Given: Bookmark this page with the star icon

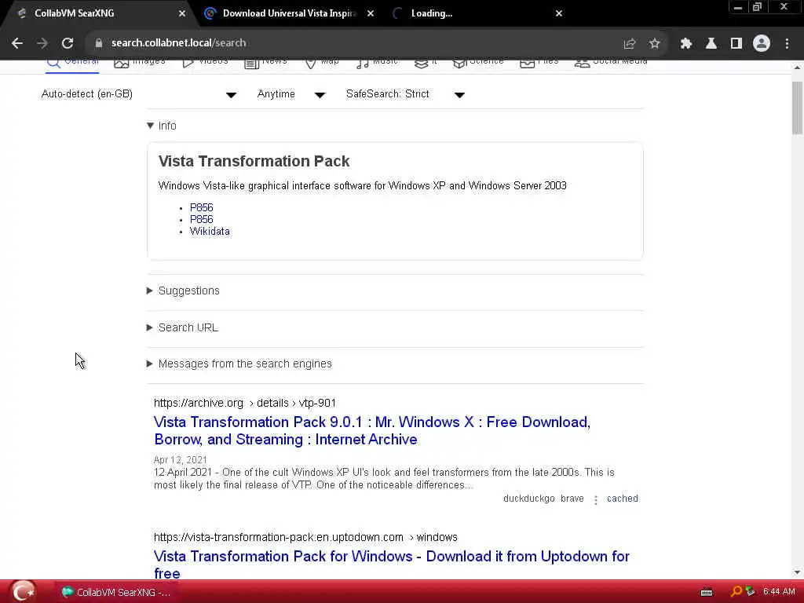Looking at the screenshot, I should pyautogui.click(x=654, y=44).
